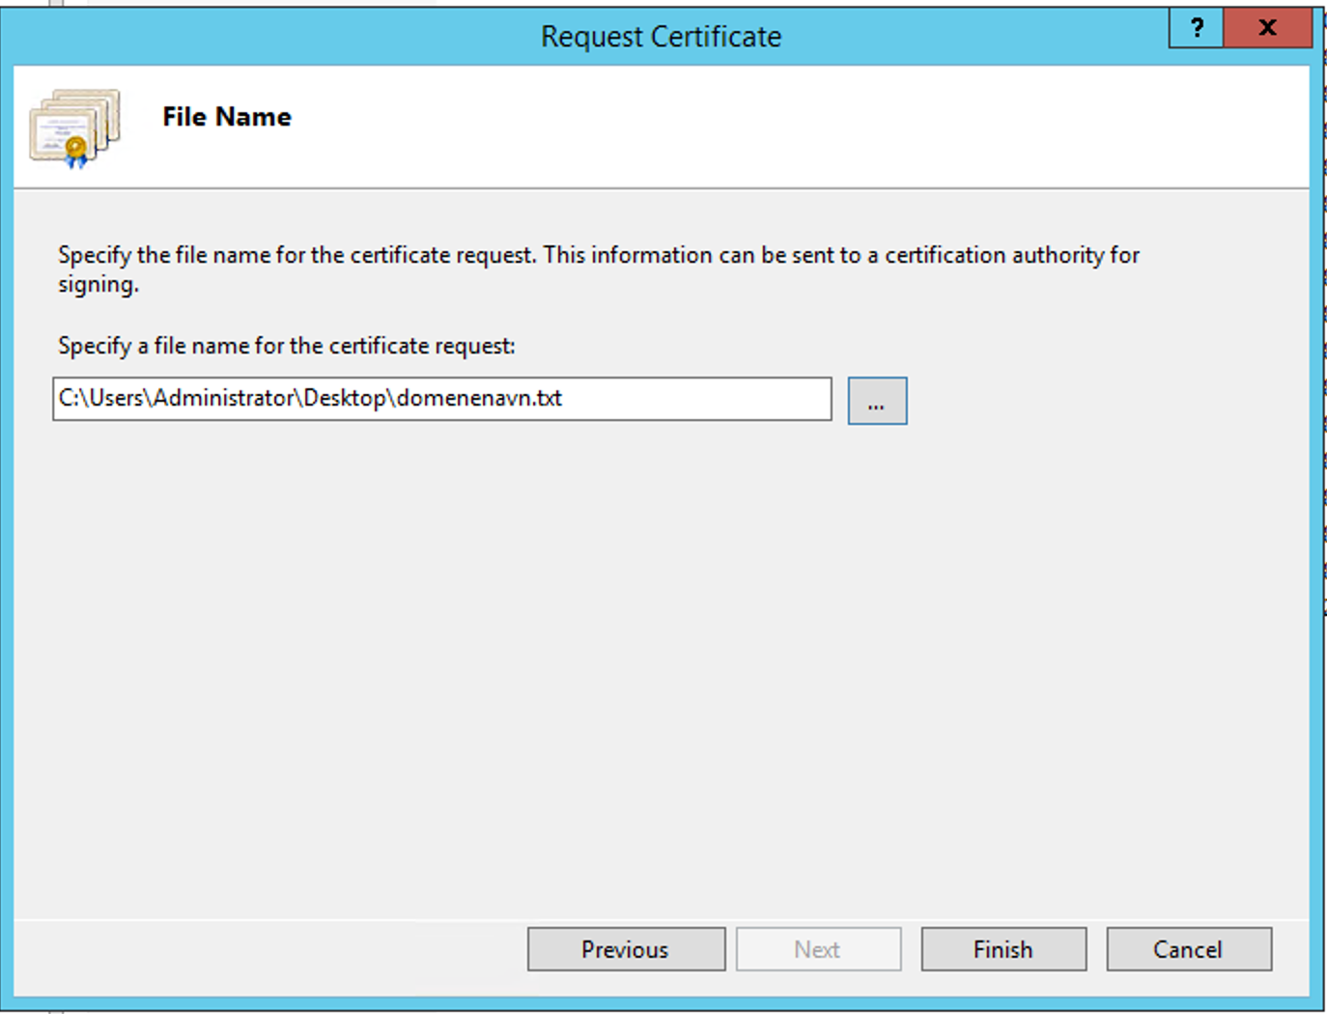Go back with the Previous button
1327x1014 pixels.
click(x=626, y=949)
